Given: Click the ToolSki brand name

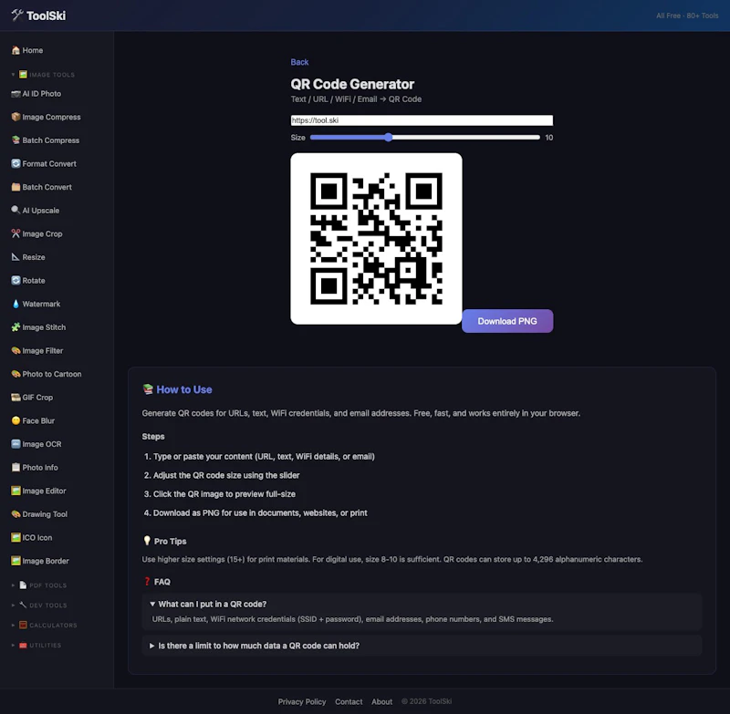Looking at the screenshot, I should [47, 16].
